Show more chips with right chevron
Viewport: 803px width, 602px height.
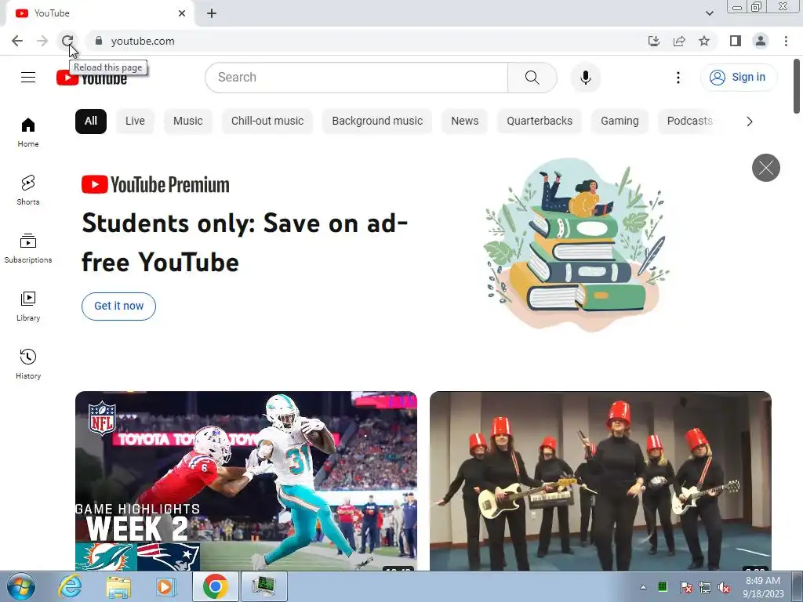coord(749,121)
